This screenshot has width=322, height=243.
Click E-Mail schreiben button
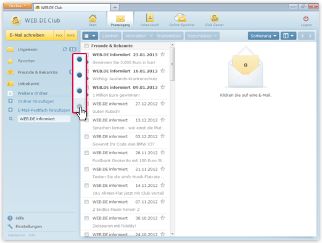(x=30, y=35)
